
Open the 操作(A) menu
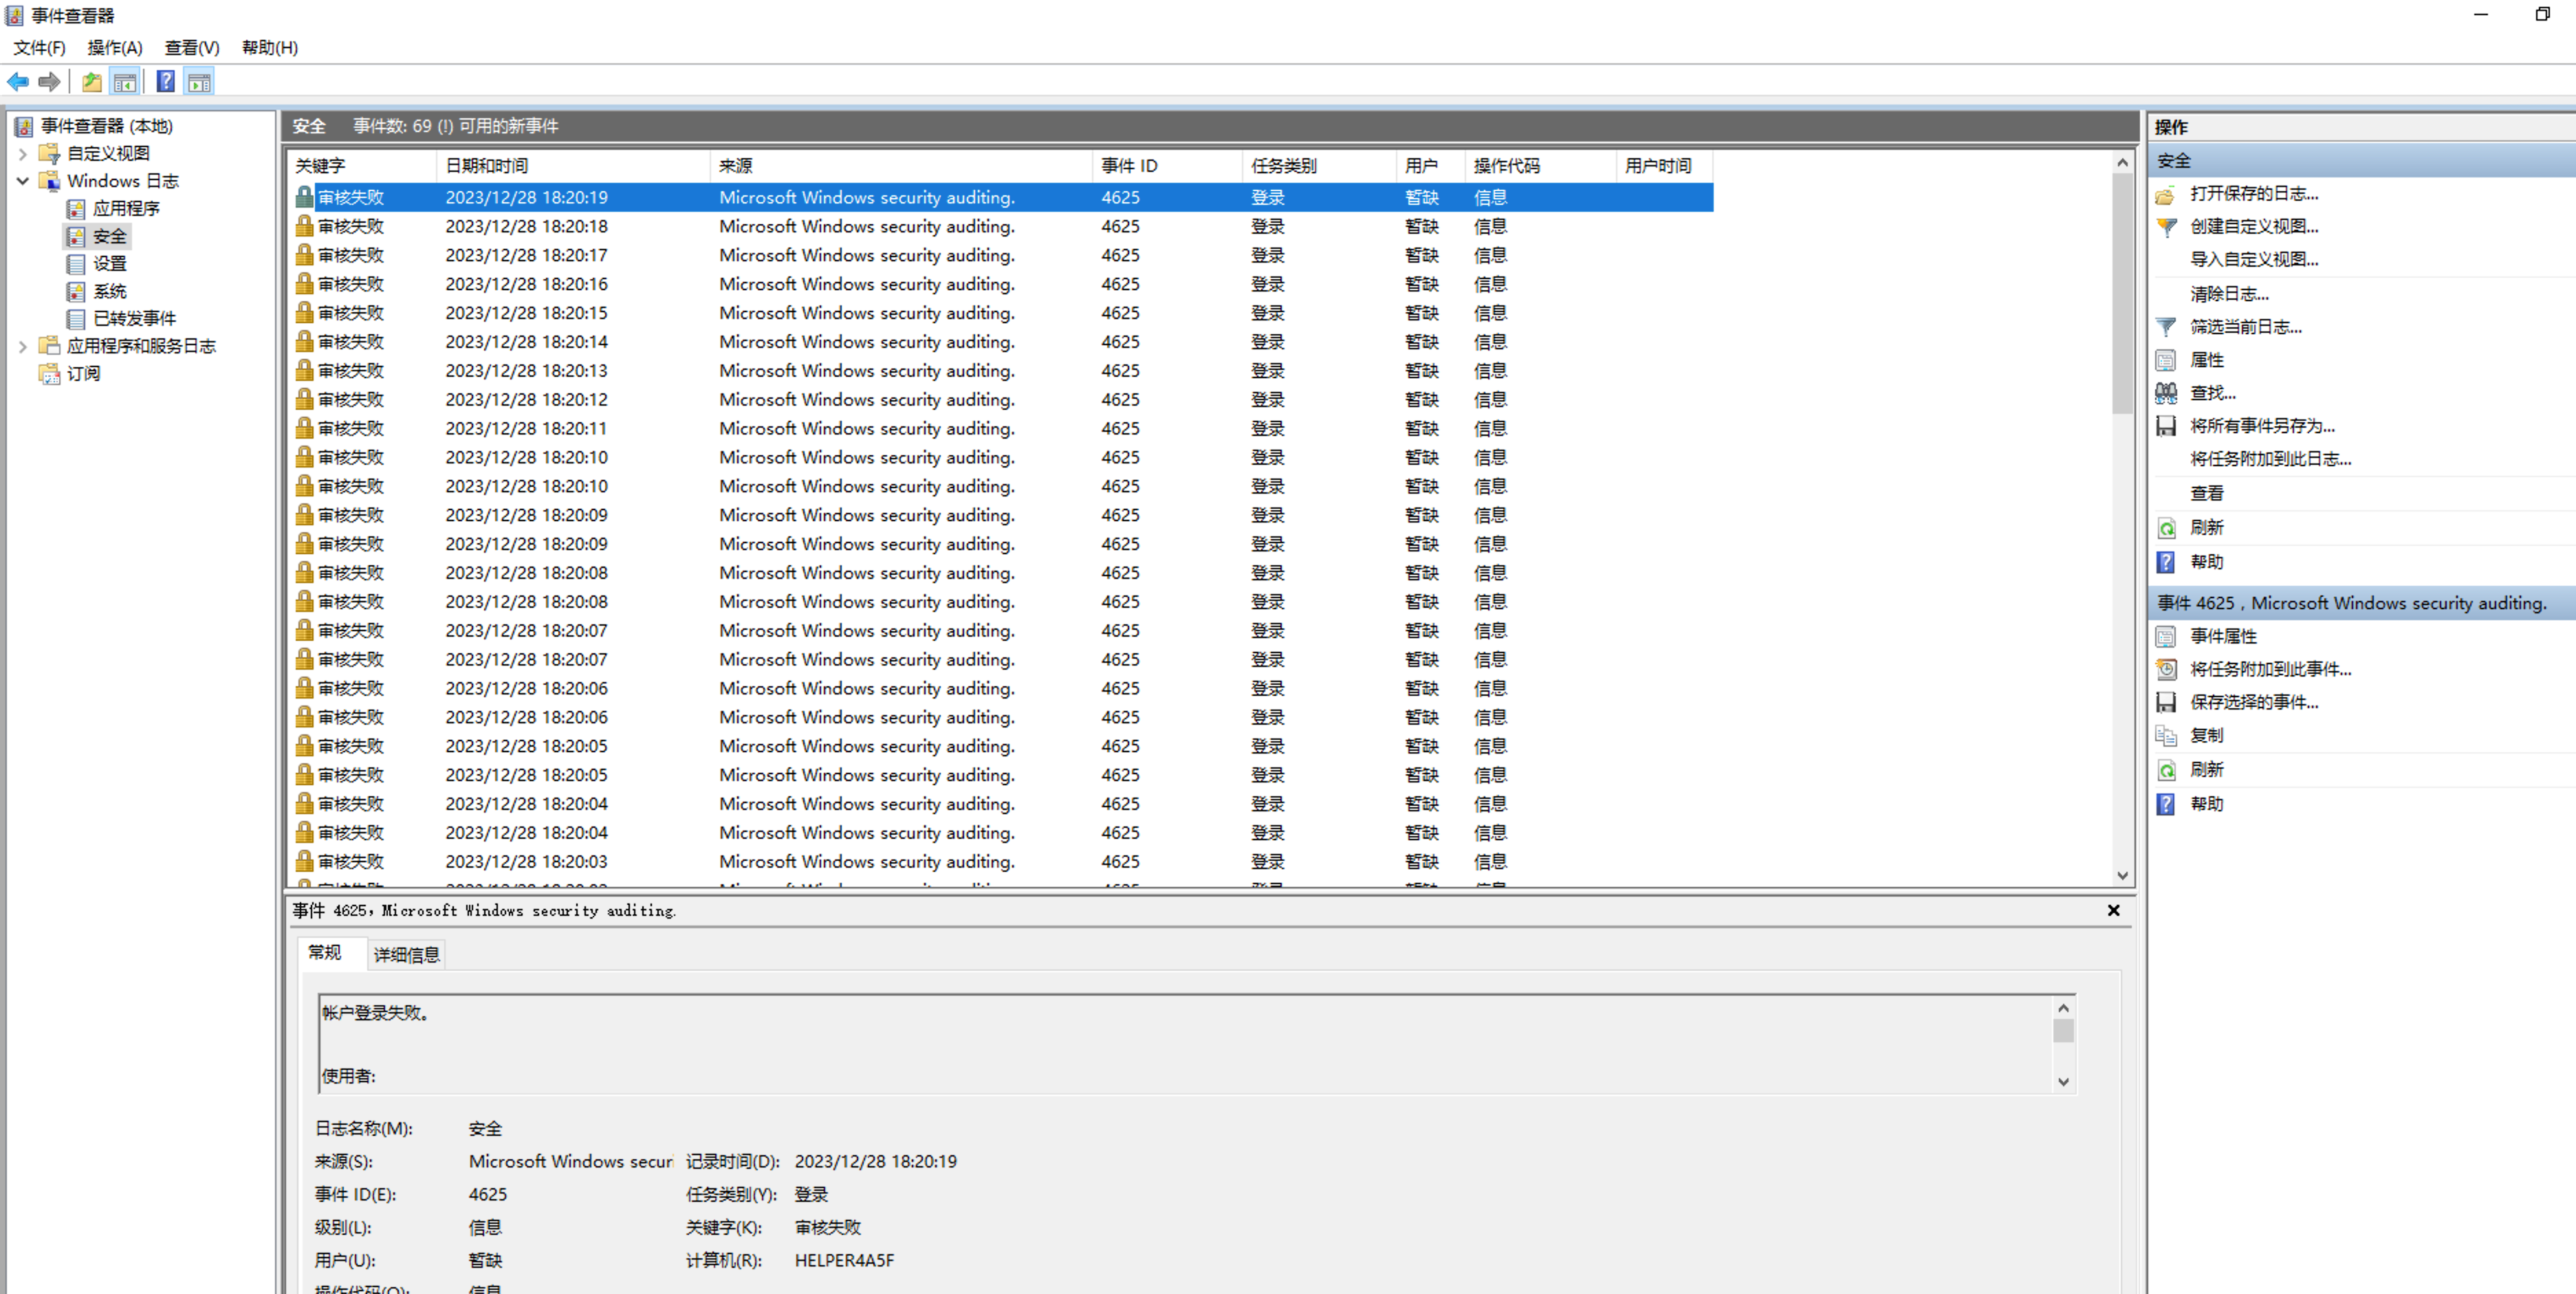coord(114,48)
